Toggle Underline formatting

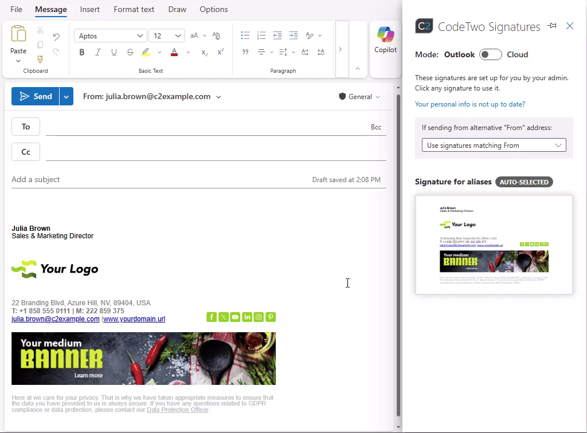[114, 52]
